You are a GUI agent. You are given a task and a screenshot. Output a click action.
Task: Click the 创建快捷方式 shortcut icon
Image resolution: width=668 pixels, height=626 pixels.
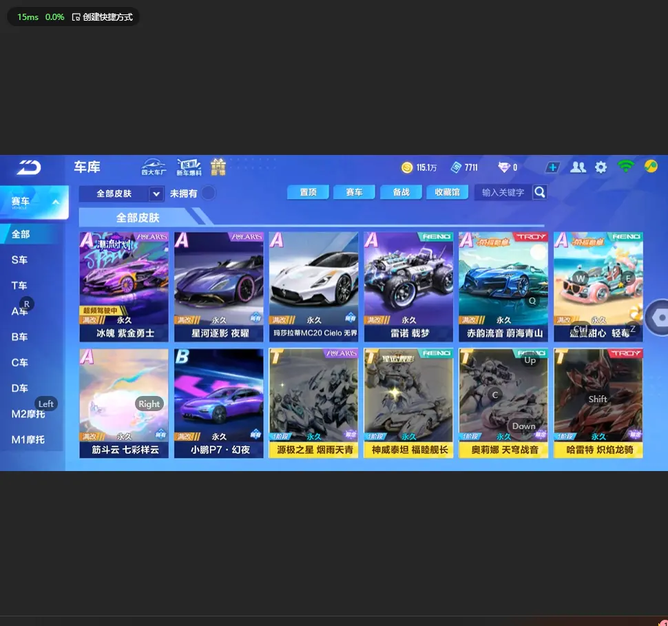click(76, 17)
